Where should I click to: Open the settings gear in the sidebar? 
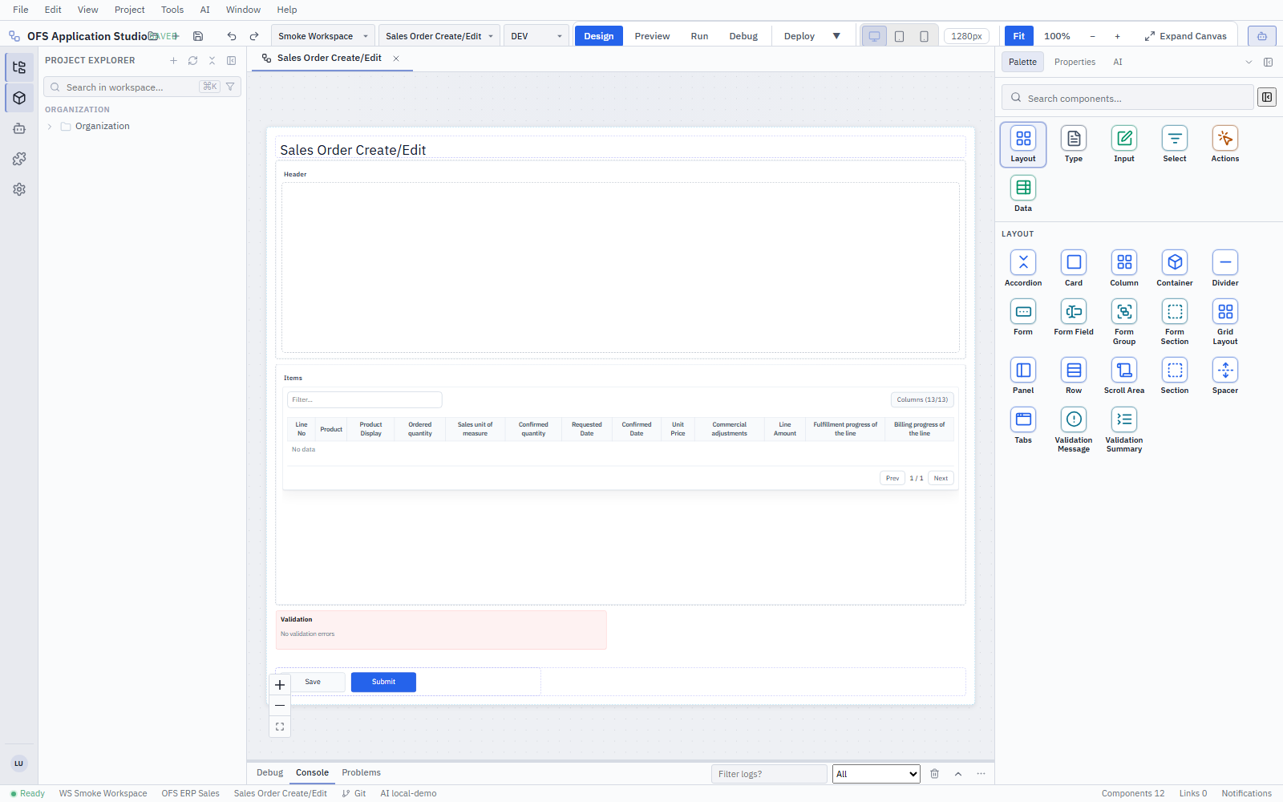click(x=19, y=189)
